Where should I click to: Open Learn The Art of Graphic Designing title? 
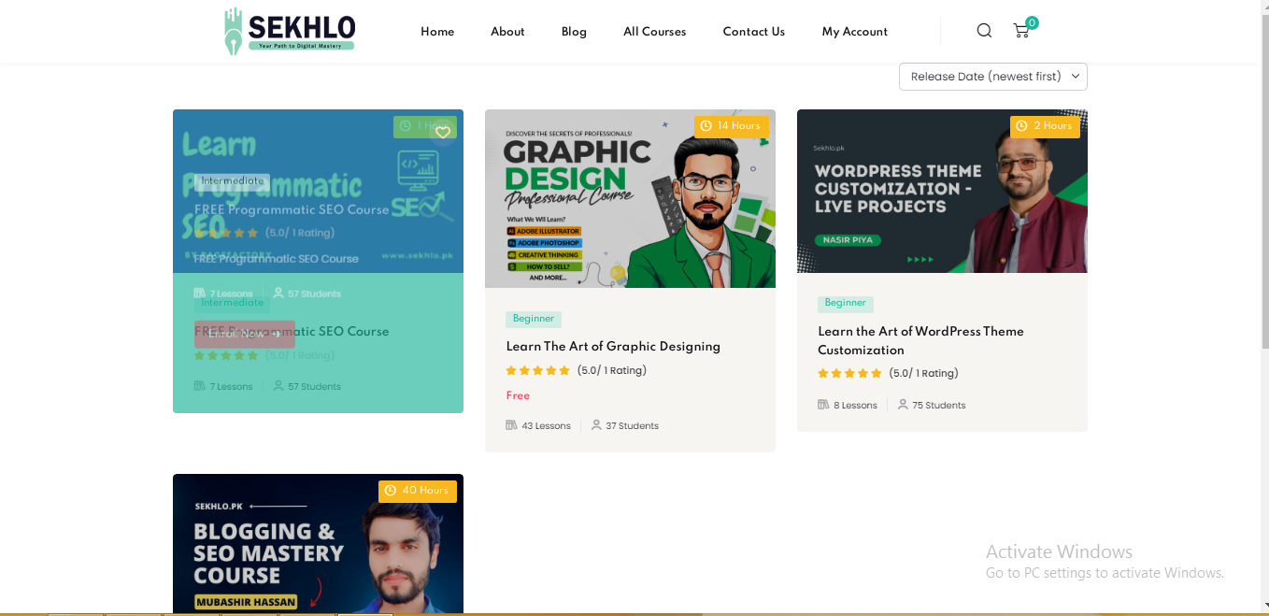coord(613,347)
